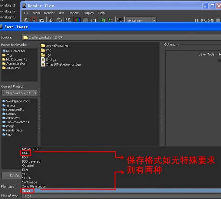Open the IPR menu
This screenshot has width=221, height=199.
[x=61, y=13]
